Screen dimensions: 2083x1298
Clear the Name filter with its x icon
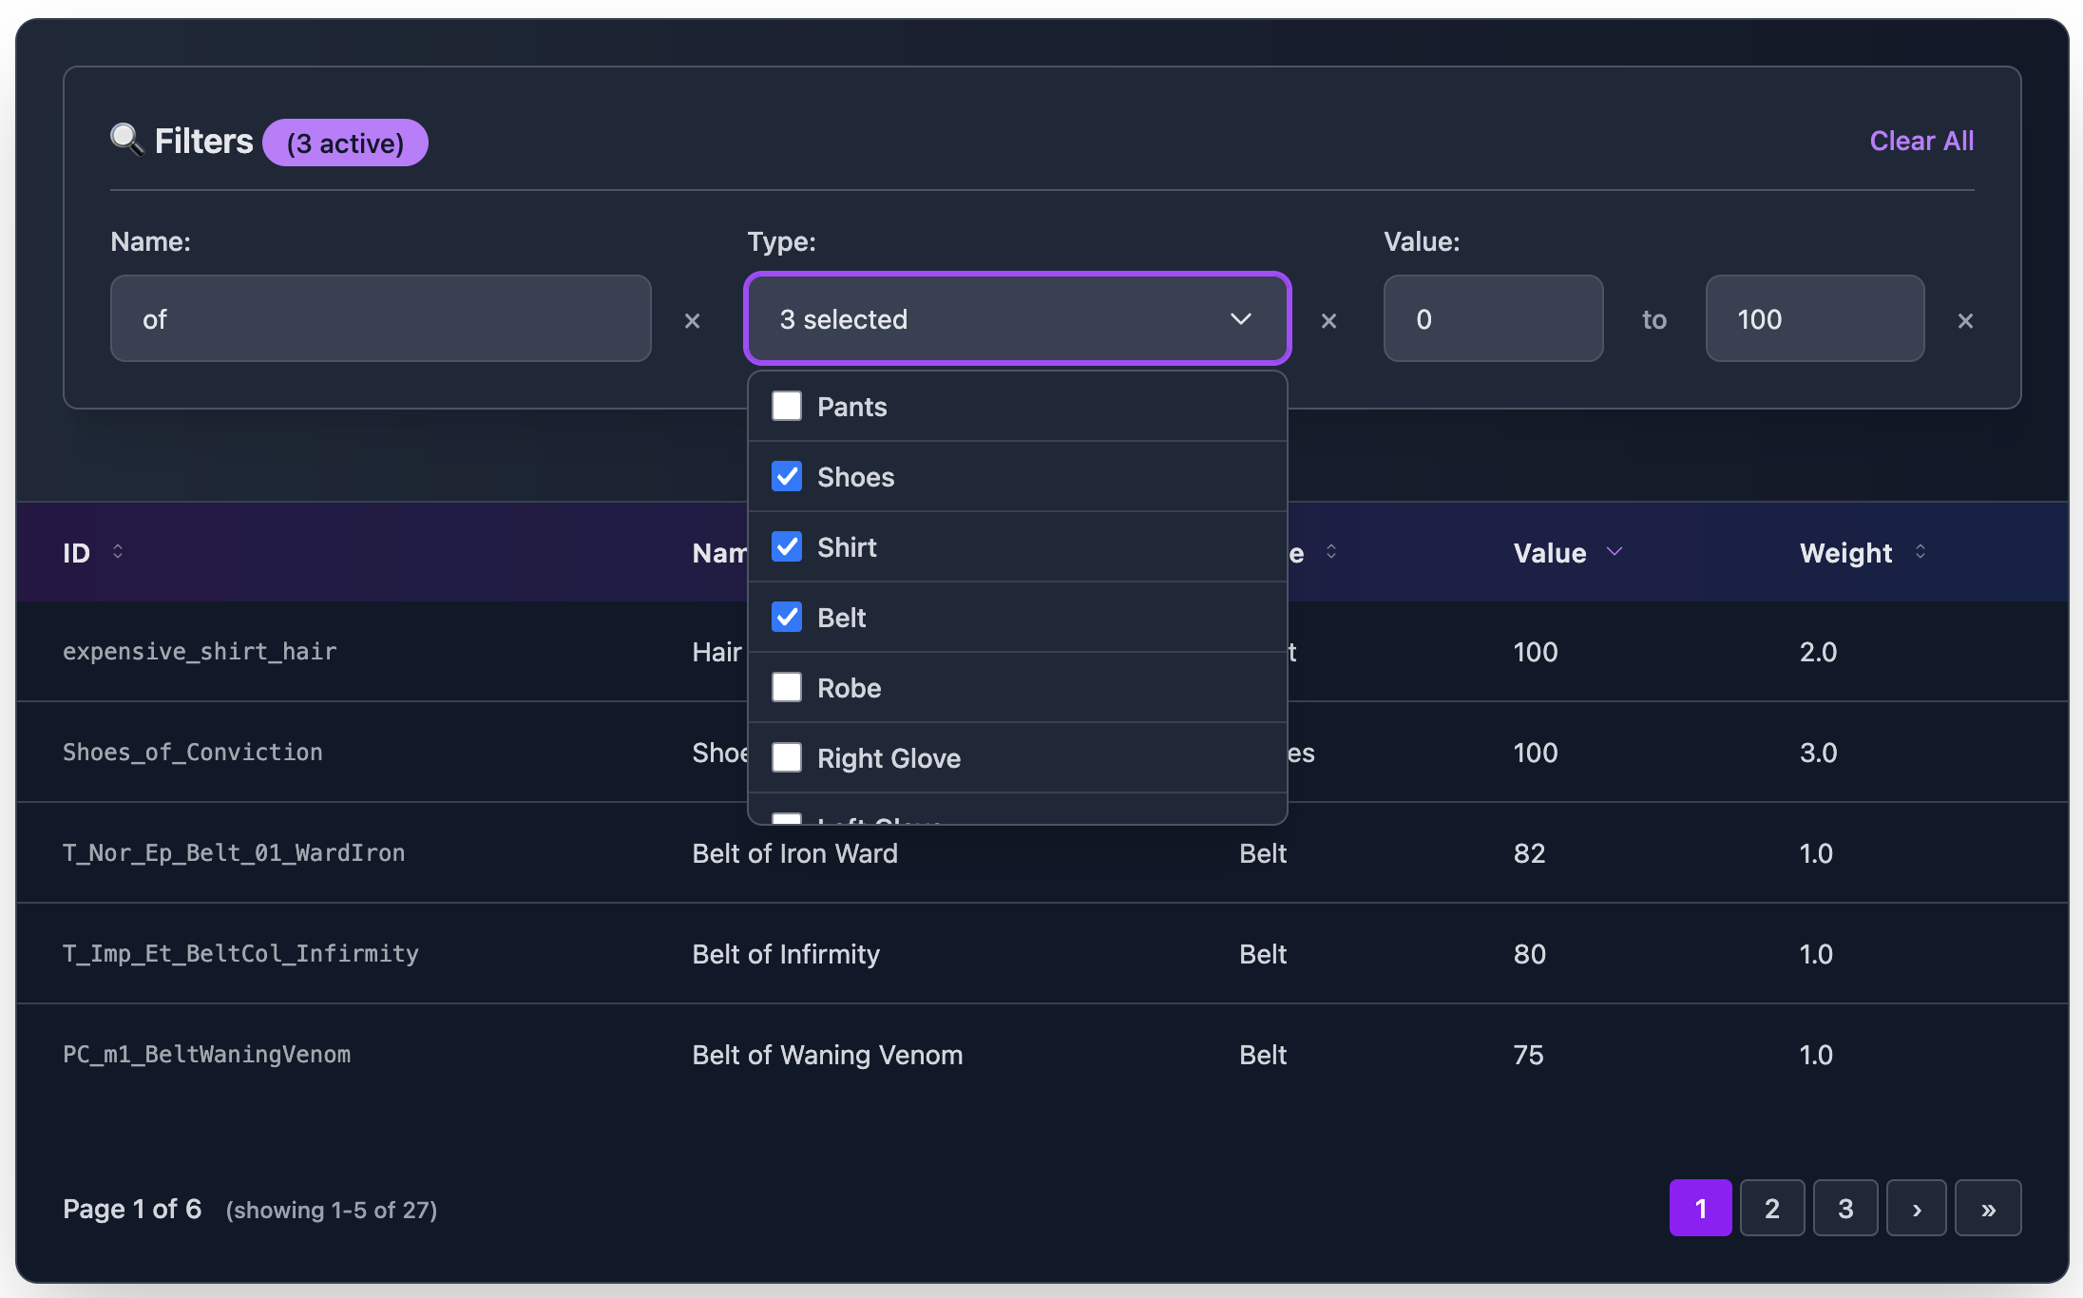(692, 320)
